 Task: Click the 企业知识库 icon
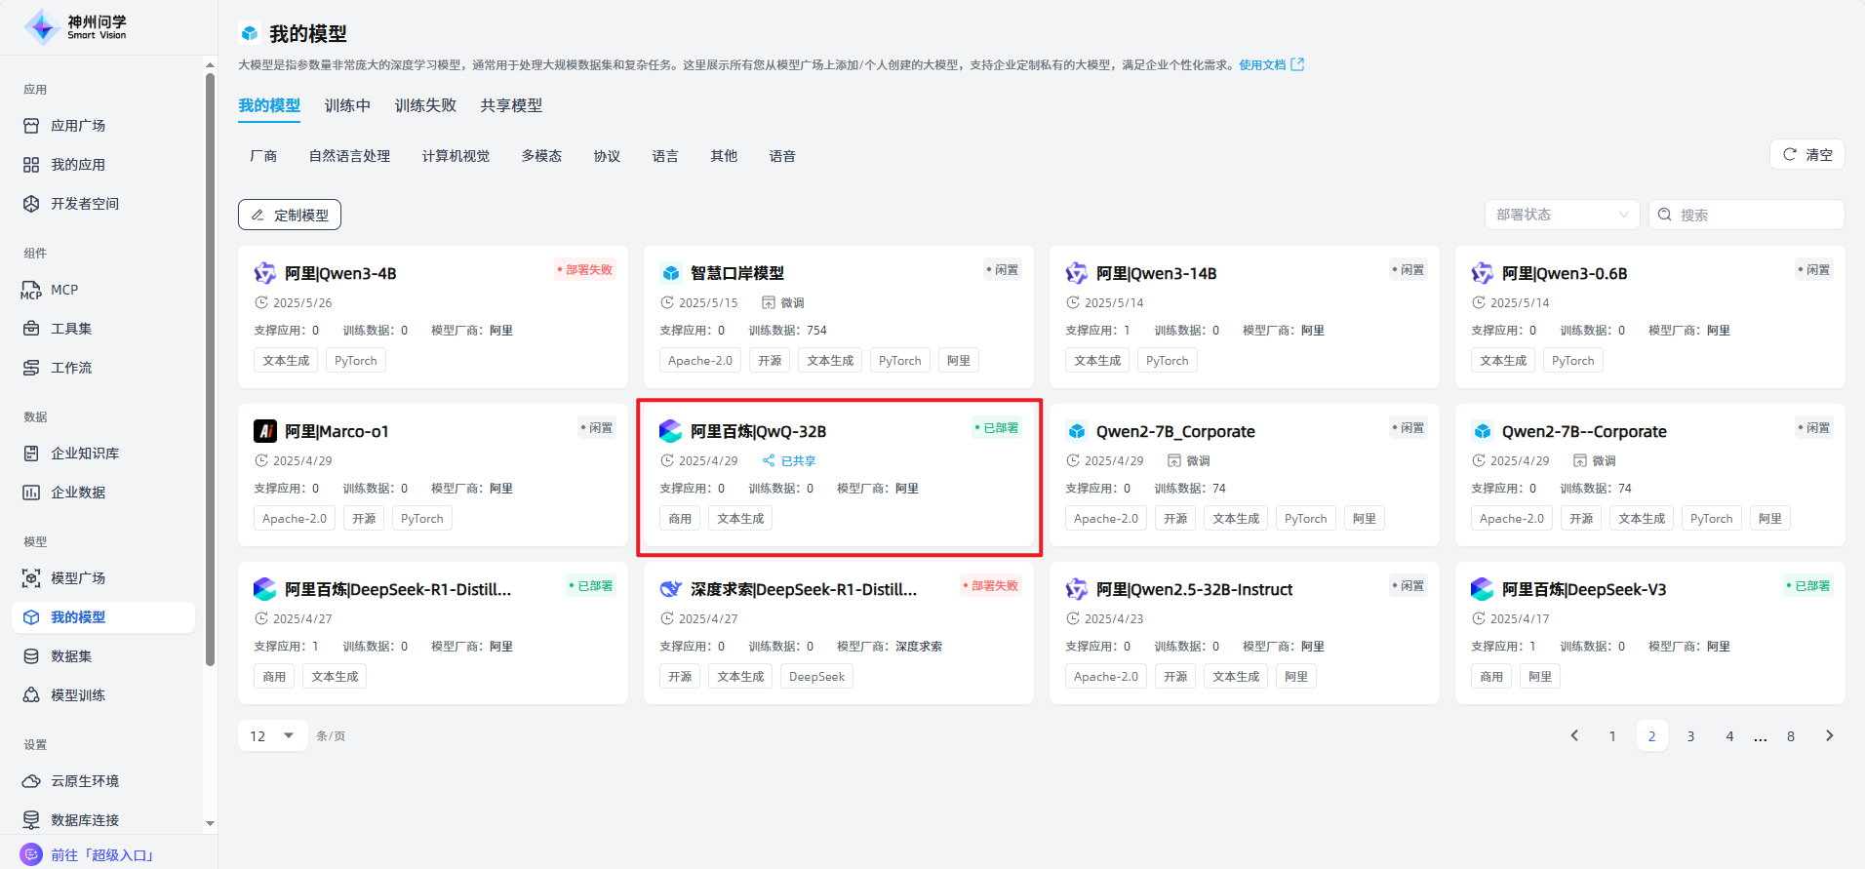tap(31, 454)
